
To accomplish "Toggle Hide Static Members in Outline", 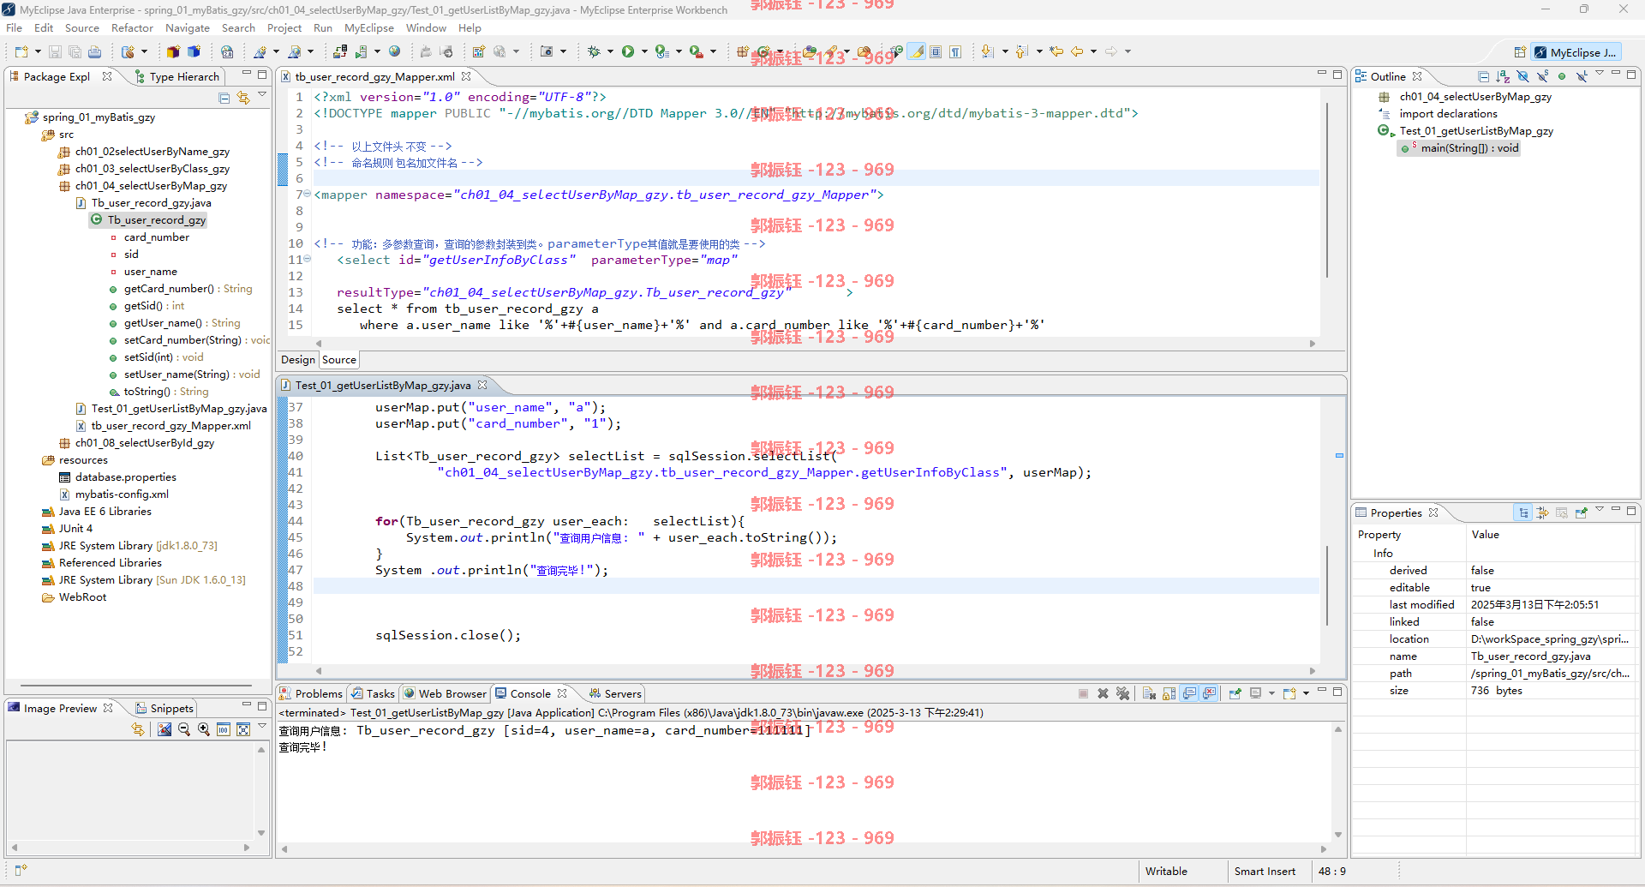I will tap(1542, 76).
